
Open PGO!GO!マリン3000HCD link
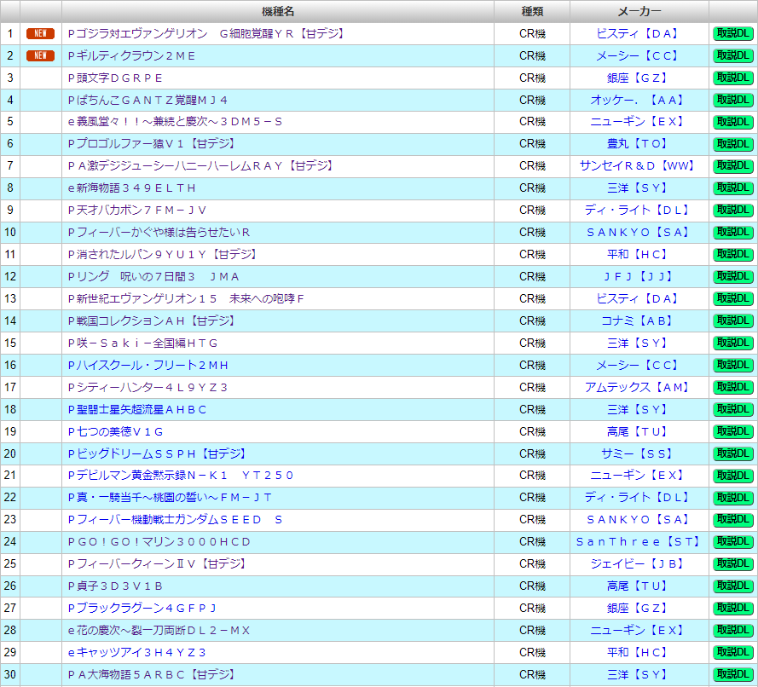(159, 541)
